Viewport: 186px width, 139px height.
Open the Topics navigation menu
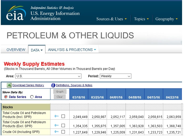141,19
